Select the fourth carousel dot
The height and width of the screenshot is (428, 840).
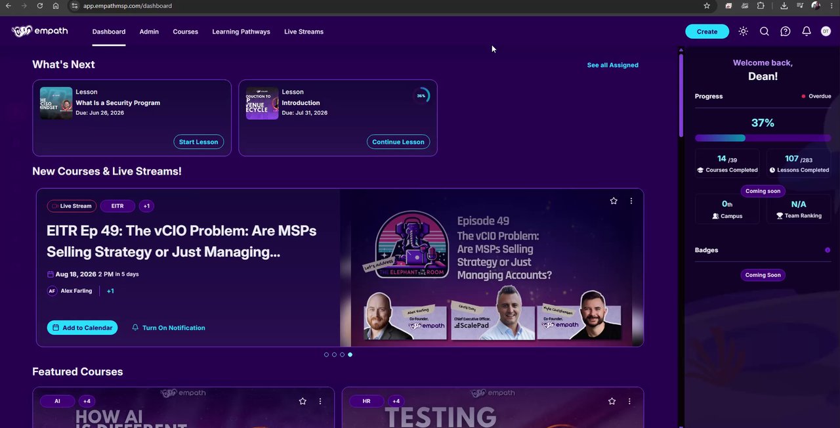(350, 354)
